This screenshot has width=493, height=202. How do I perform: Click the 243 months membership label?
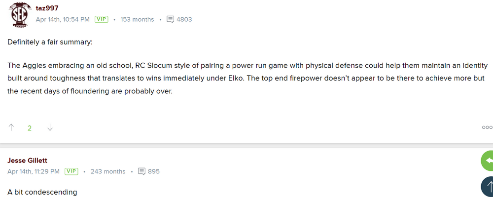pos(108,171)
